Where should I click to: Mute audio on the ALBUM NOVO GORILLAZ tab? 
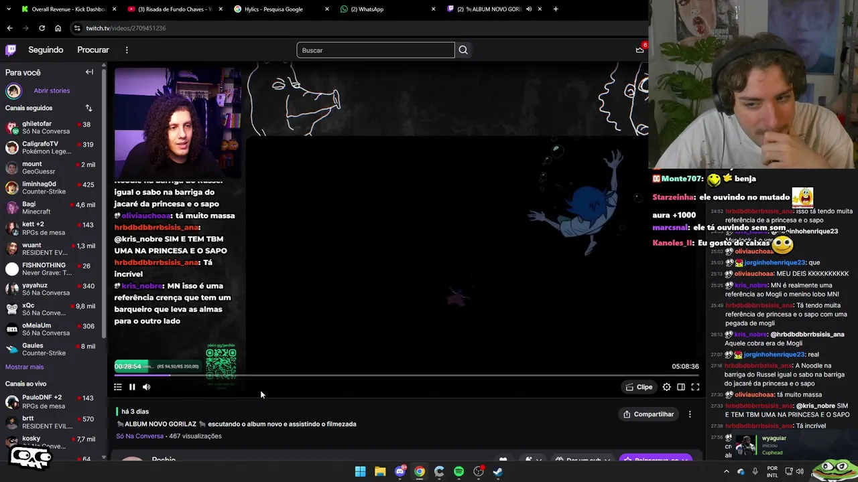pos(529,9)
